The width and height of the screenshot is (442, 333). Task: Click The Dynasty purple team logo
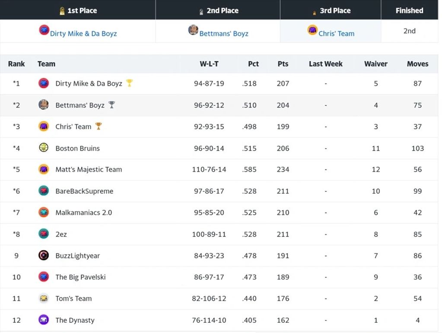pos(43,320)
